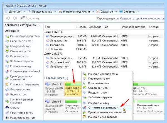Screen dimensions: 167x123
Task: Click sidebar icon for Копировать том
Action: pyautogui.click(x=7, y=46)
